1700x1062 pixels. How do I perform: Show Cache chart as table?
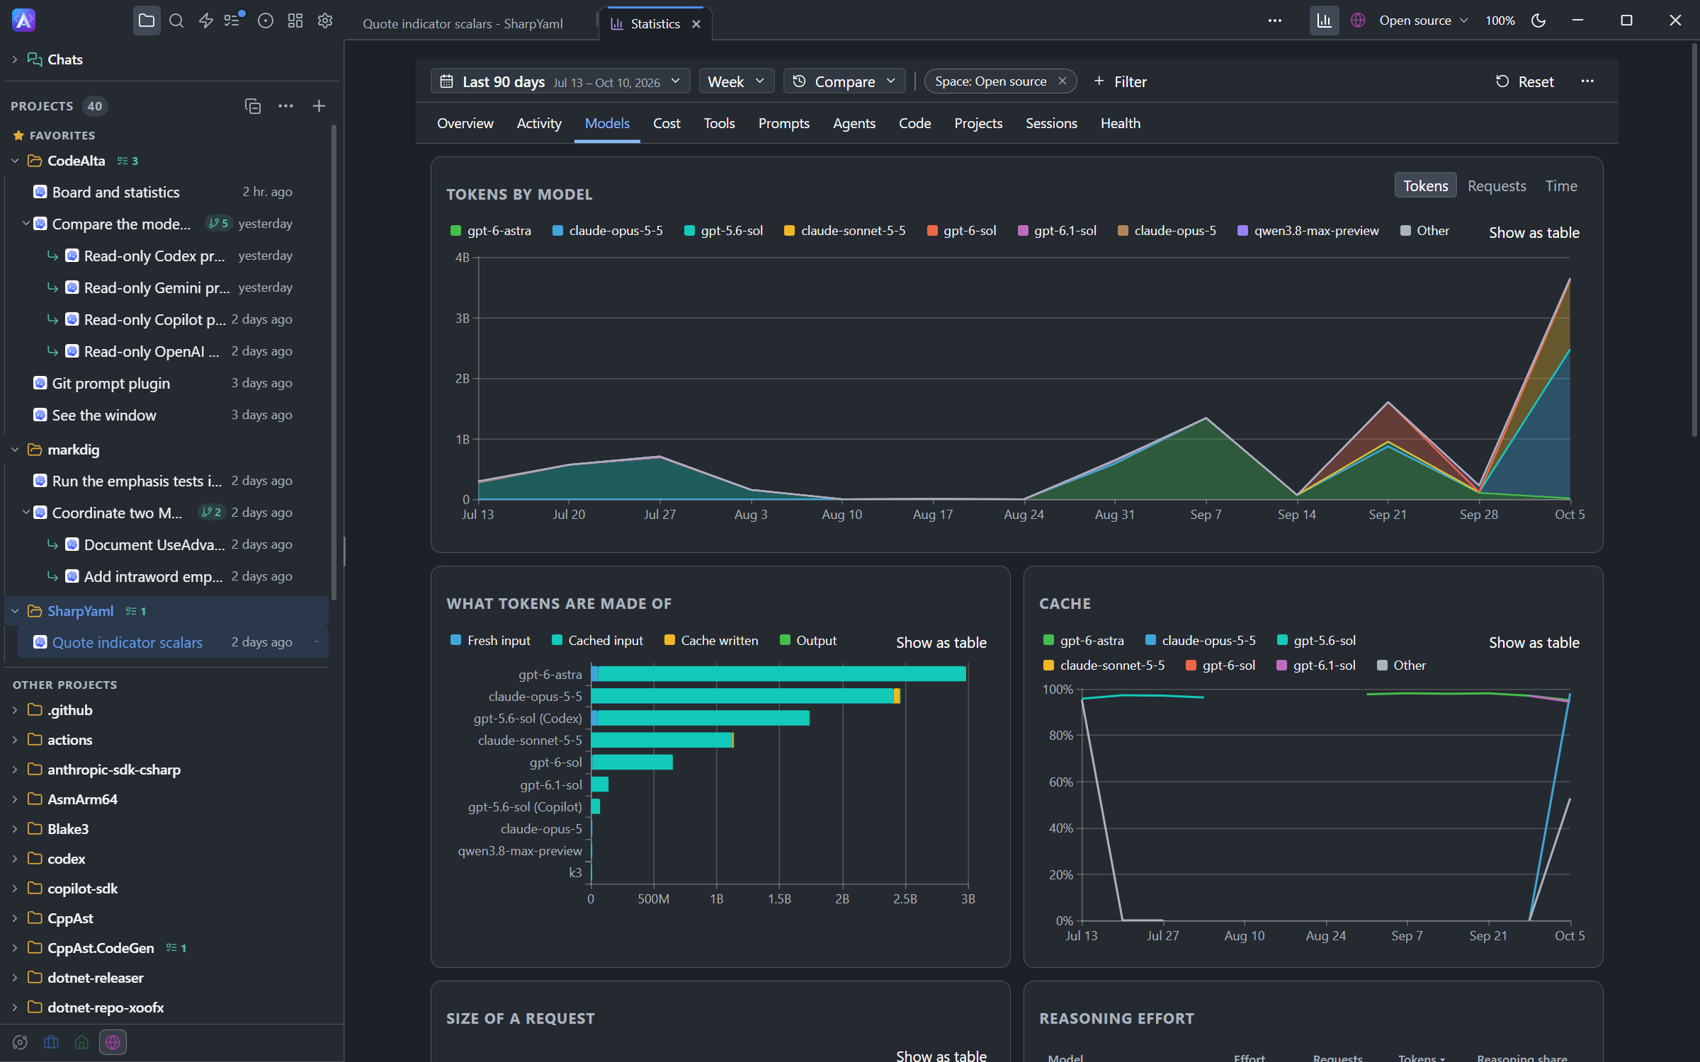(1534, 642)
